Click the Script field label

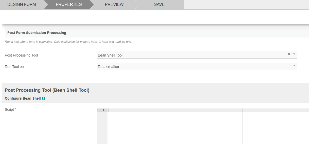click(x=10, y=109)
